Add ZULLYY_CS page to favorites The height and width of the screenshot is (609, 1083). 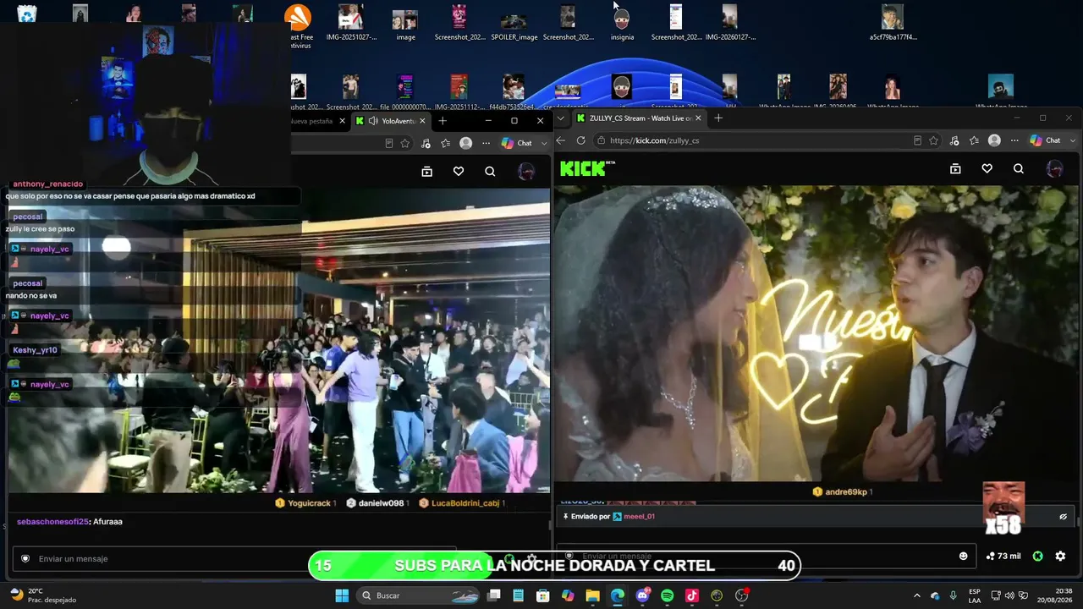click(x=934, y=140)
